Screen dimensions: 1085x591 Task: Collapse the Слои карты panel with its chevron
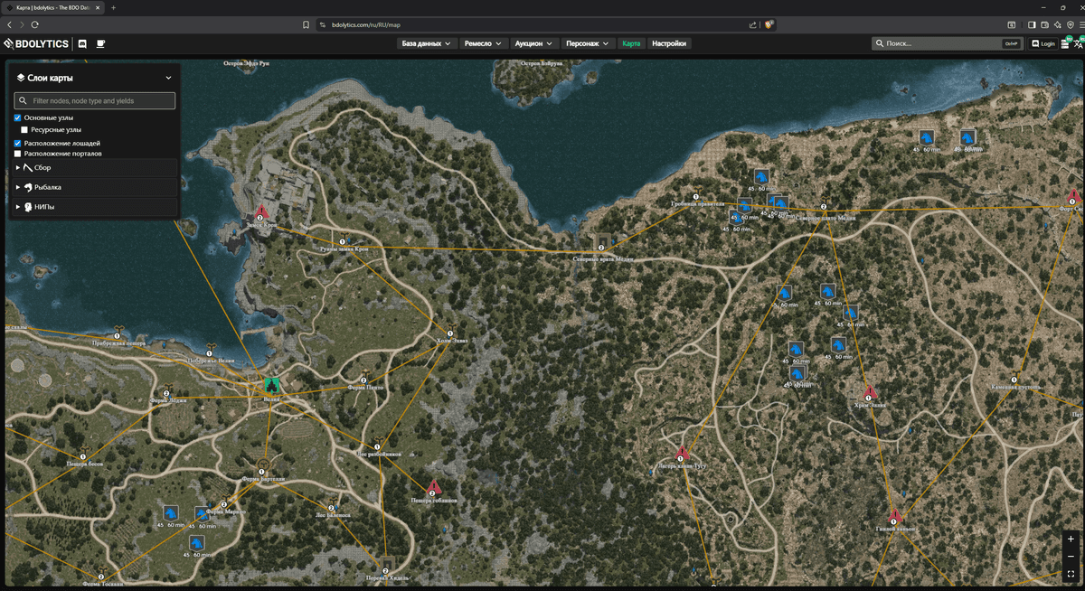point(168,78)
